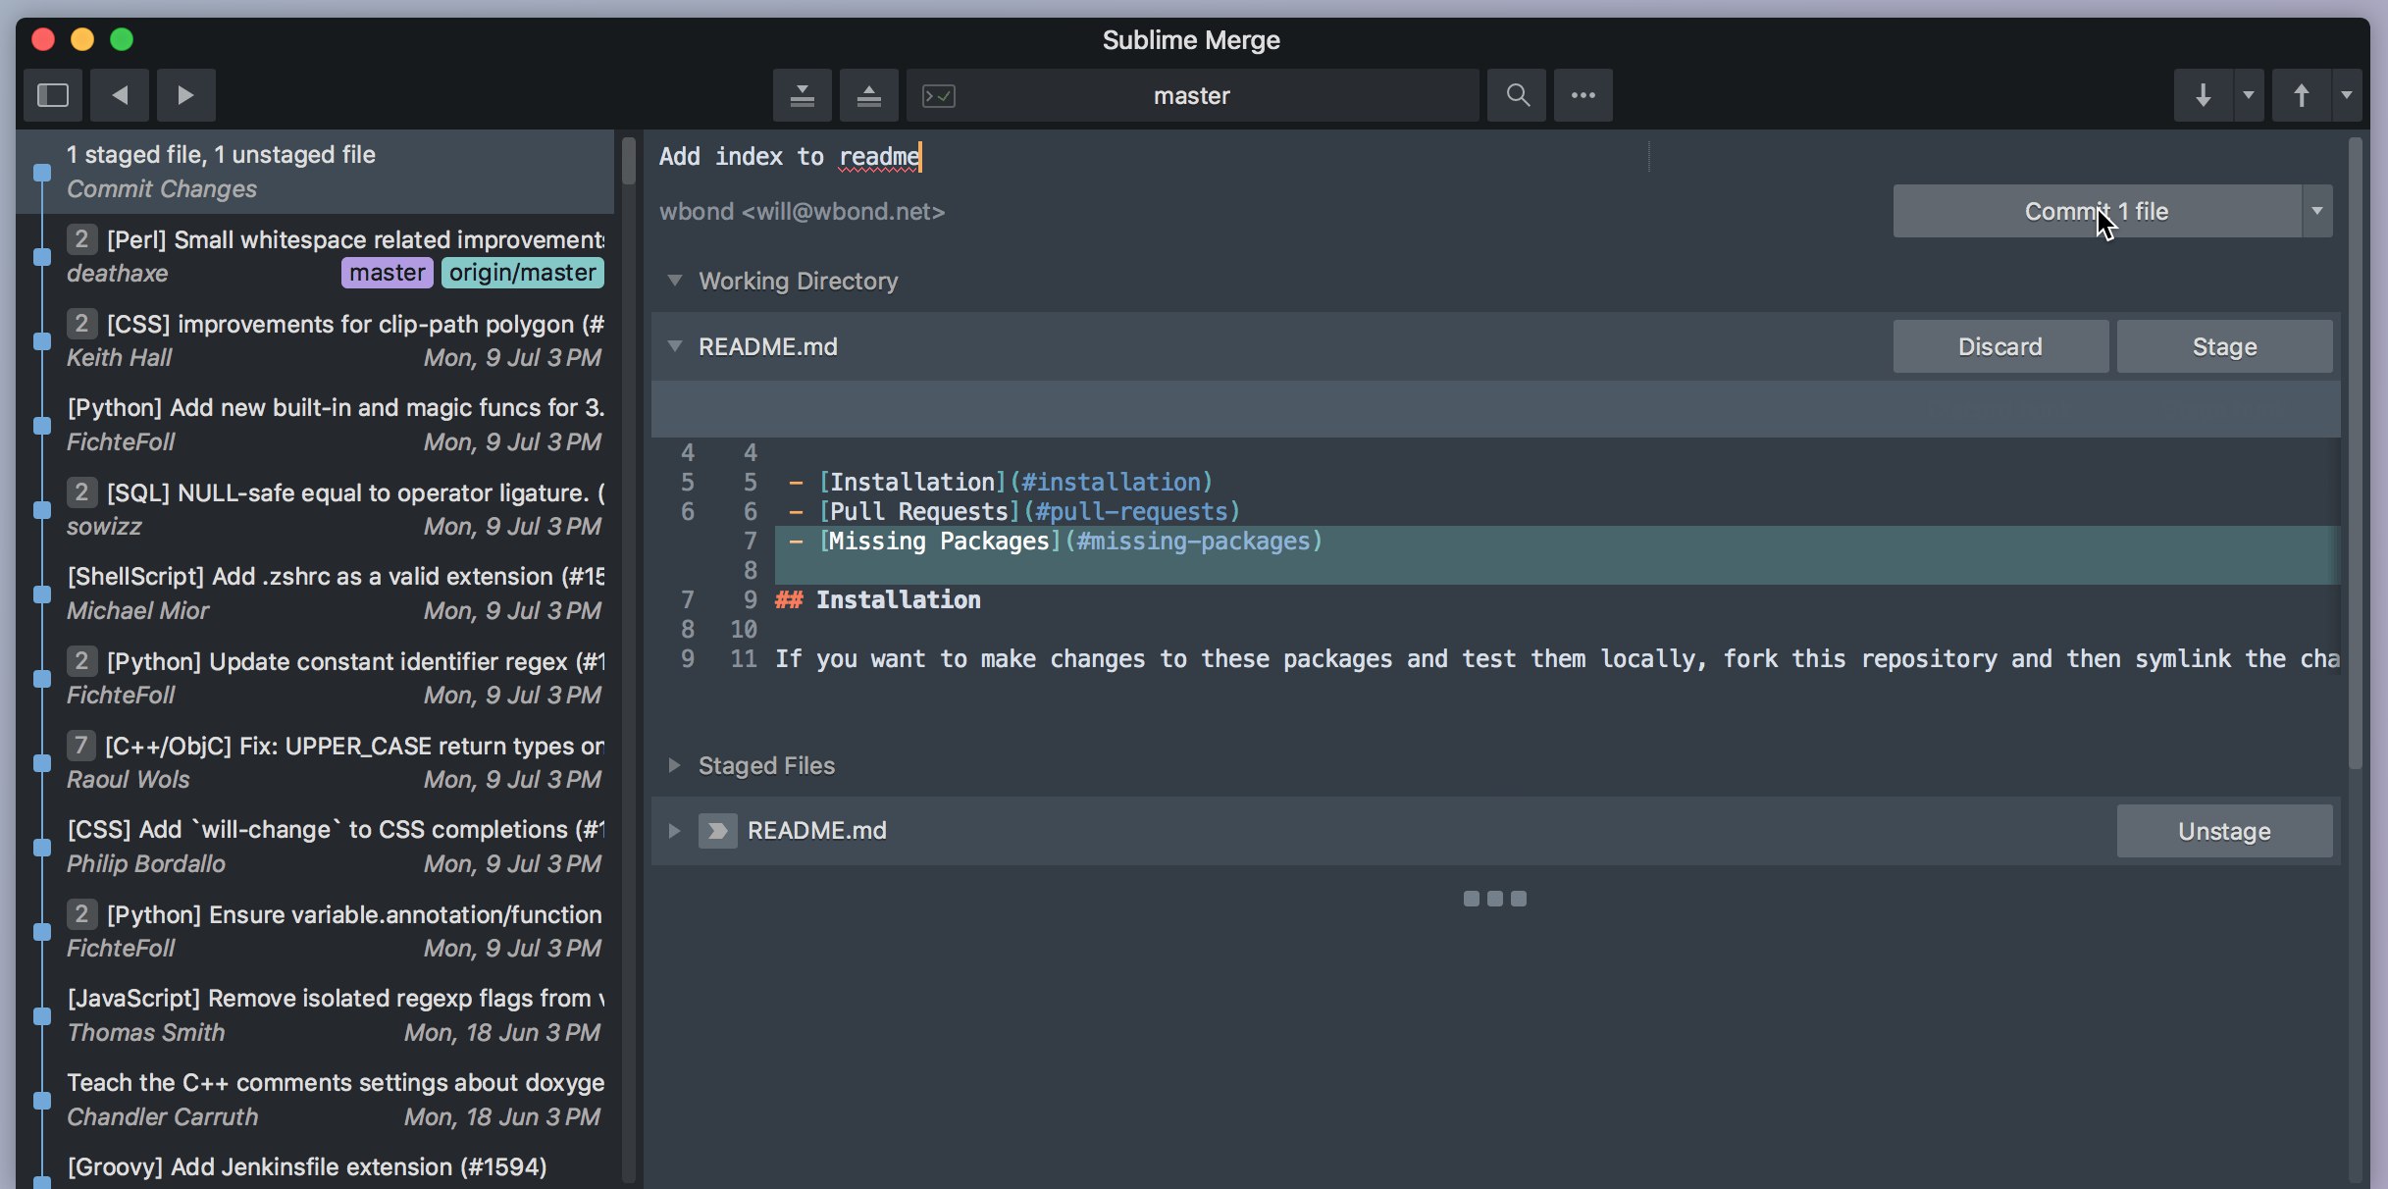Click the added Missing Packages diff line
Viewport: 2388px width, 1189px height.
click(x=1557, y=541)
